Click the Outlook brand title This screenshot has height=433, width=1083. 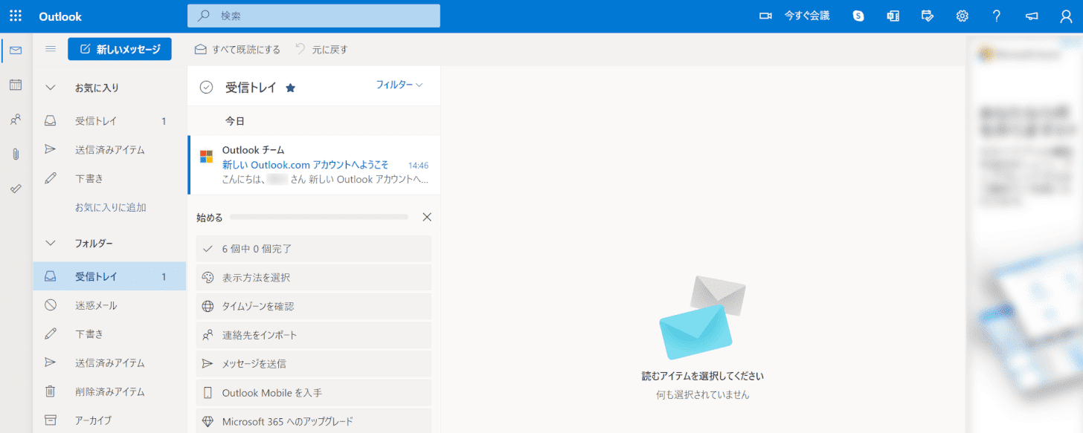(60, 16)
